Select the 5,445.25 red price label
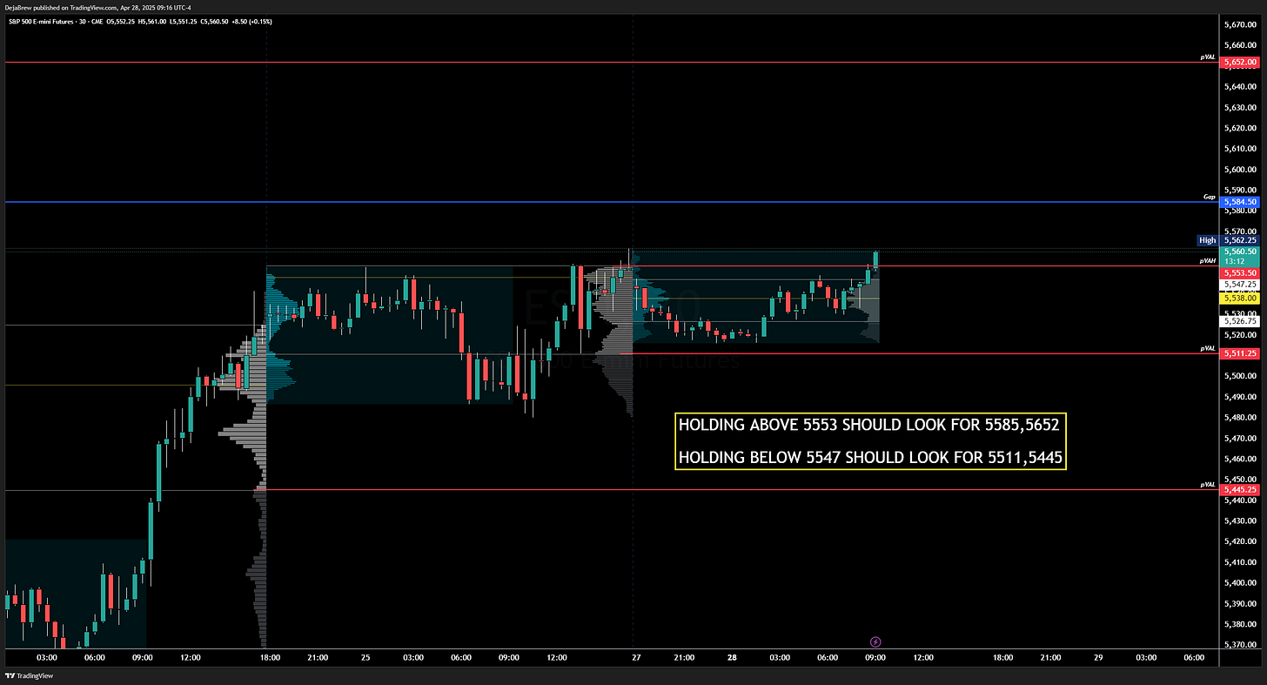1267x685 pixels. [x=1239, y=490]
